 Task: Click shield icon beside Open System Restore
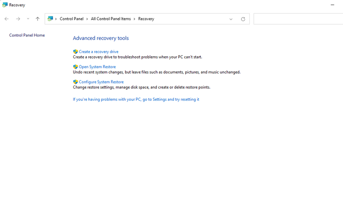click(x=75, y=67)
